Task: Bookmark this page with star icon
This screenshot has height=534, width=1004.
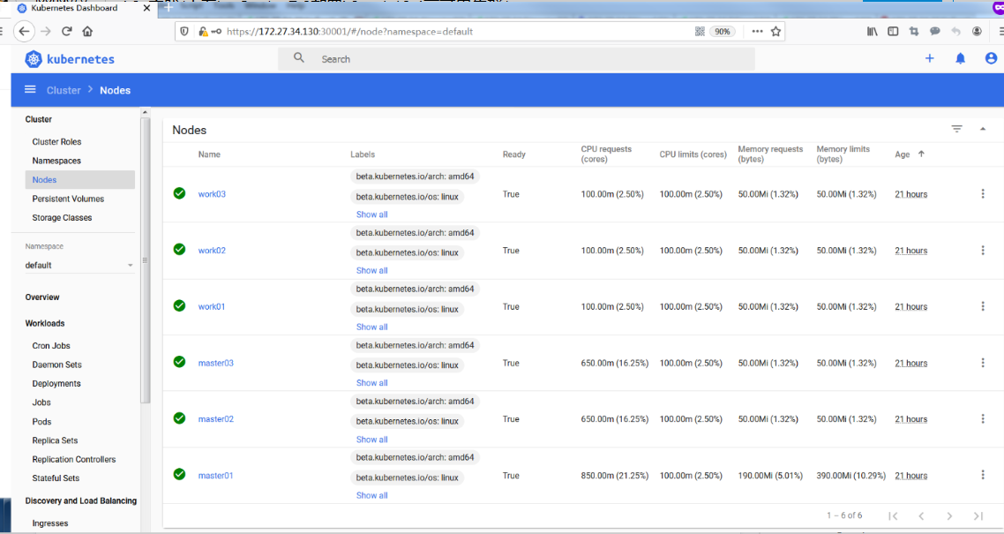Action: point(776,32)
